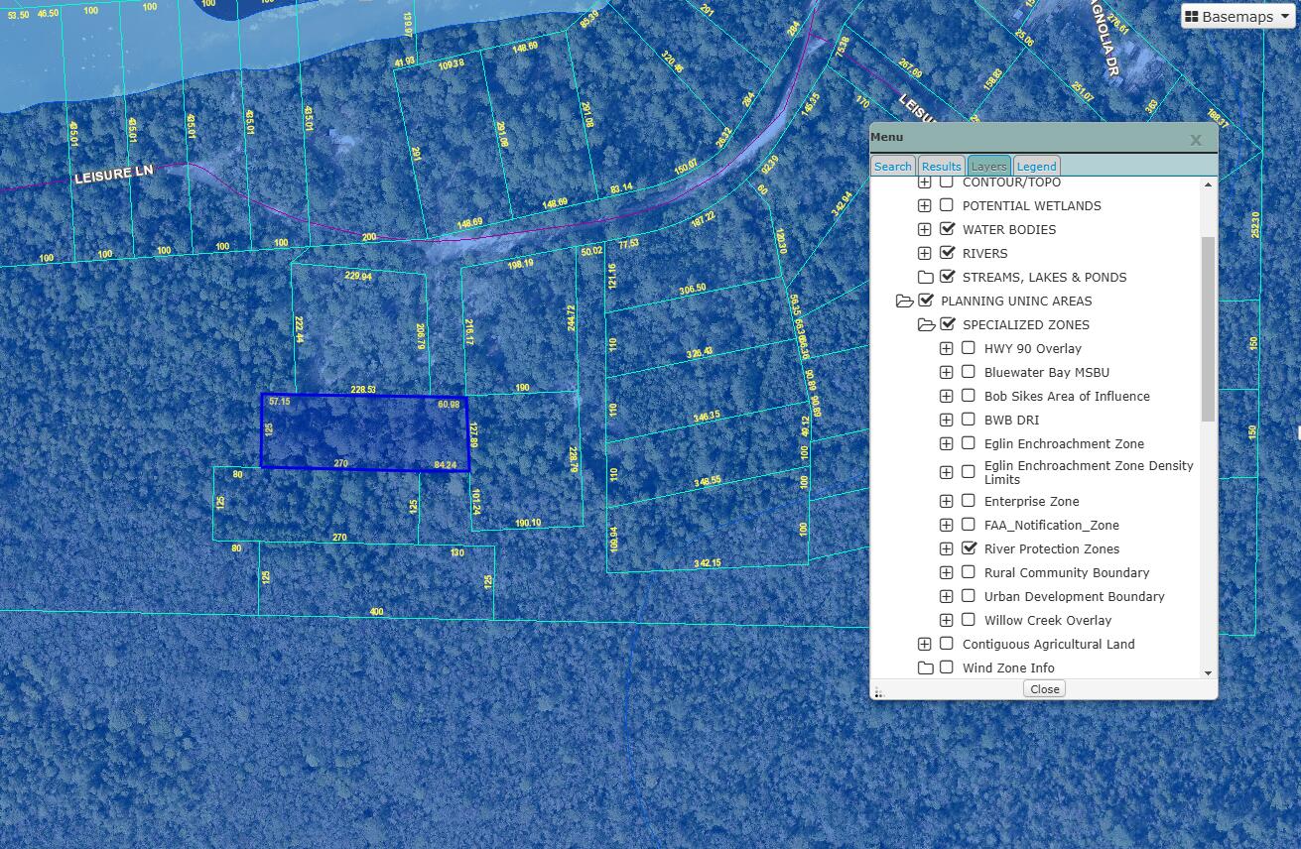
Task: Expand Contiguous Agricultural Land plus icon
Action: (x=925, y=644)
